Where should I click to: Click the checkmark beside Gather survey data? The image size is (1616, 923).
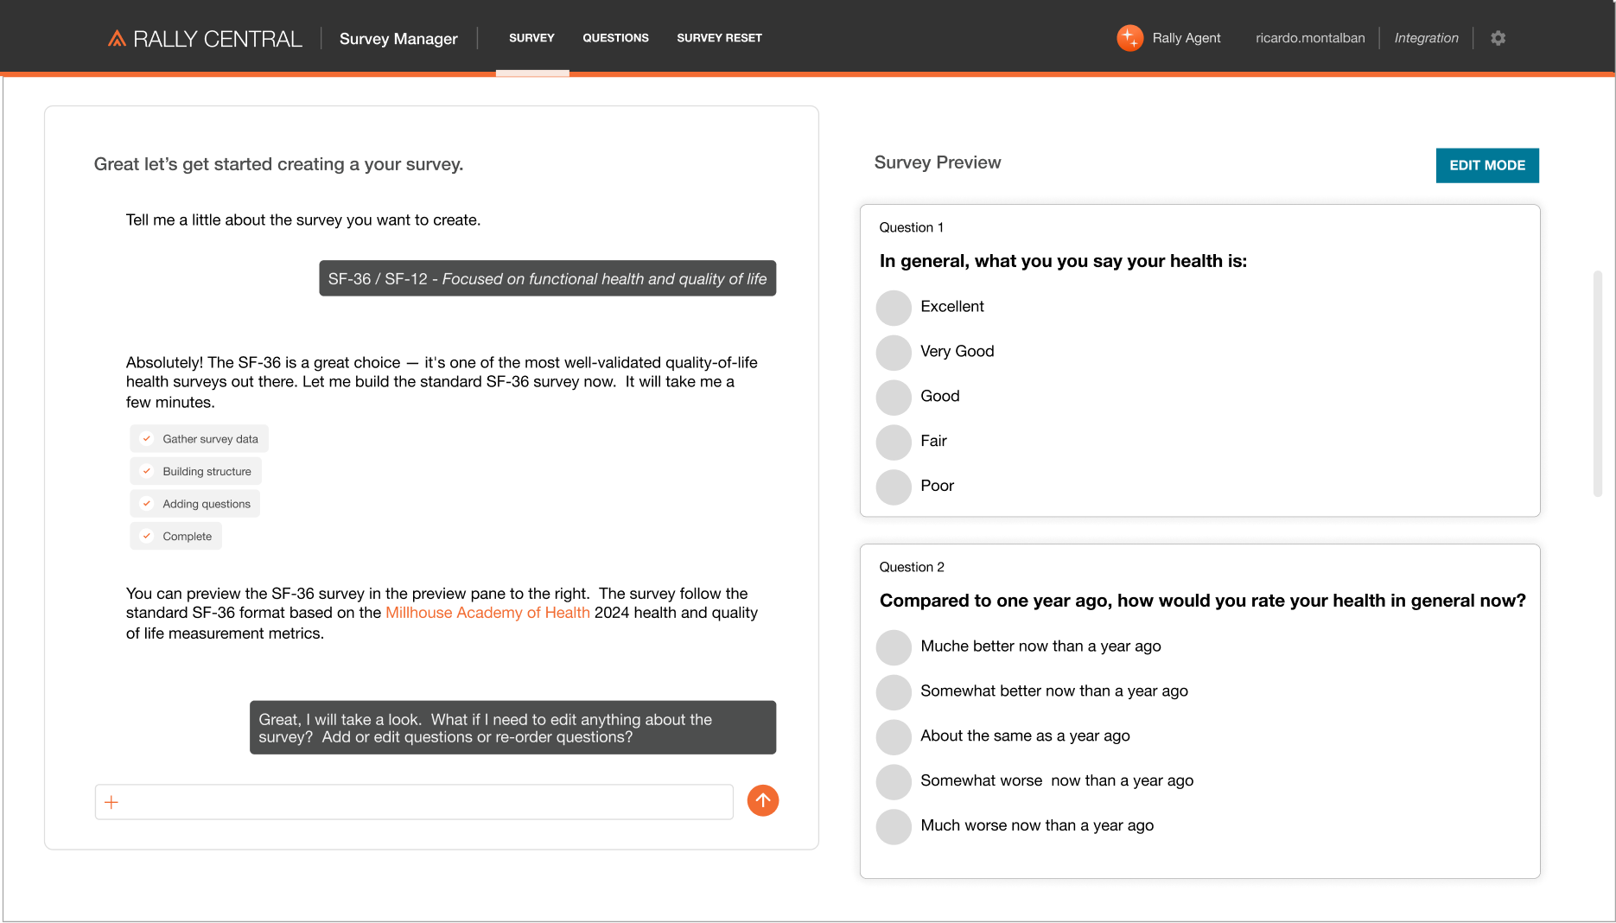(147, 439)
